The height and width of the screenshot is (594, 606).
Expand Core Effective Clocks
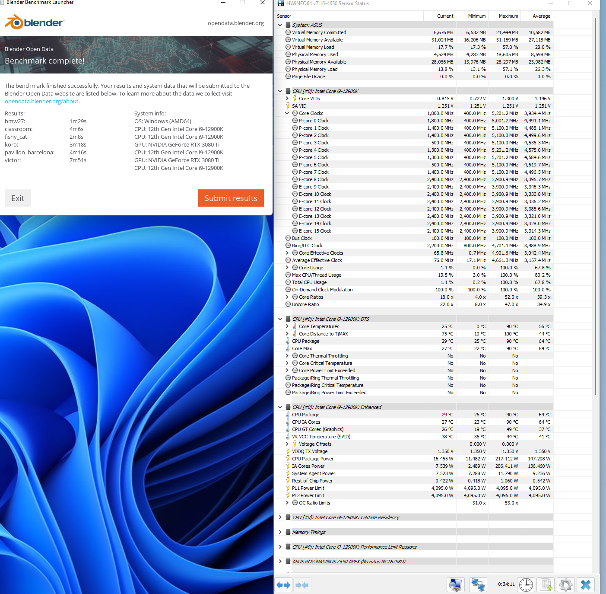(287, 253)
